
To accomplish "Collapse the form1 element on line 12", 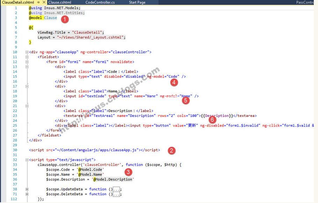I will 27,62.
